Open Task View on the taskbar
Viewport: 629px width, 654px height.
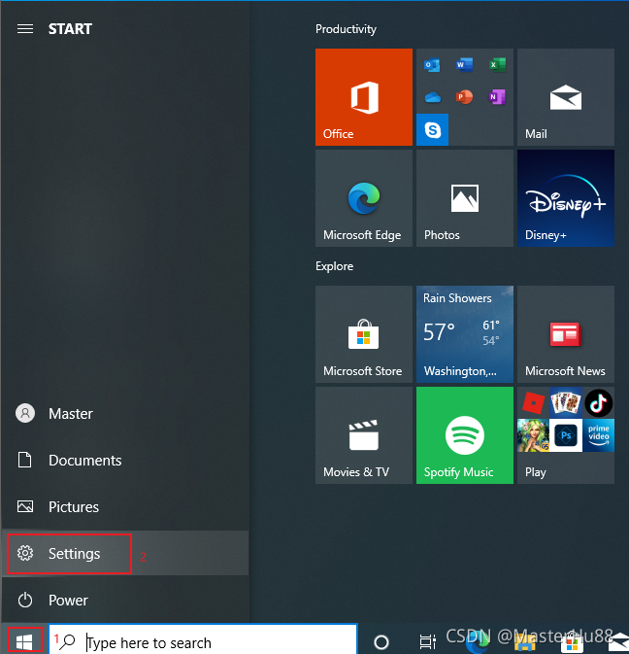tap(427, 642)
